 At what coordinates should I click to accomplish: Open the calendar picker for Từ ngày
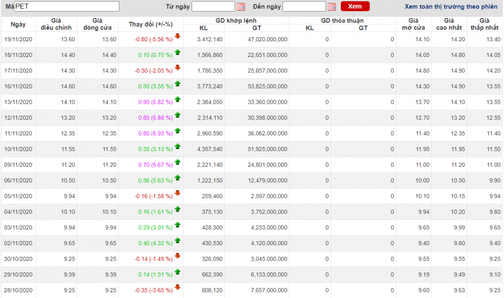[x=241, y=7]
